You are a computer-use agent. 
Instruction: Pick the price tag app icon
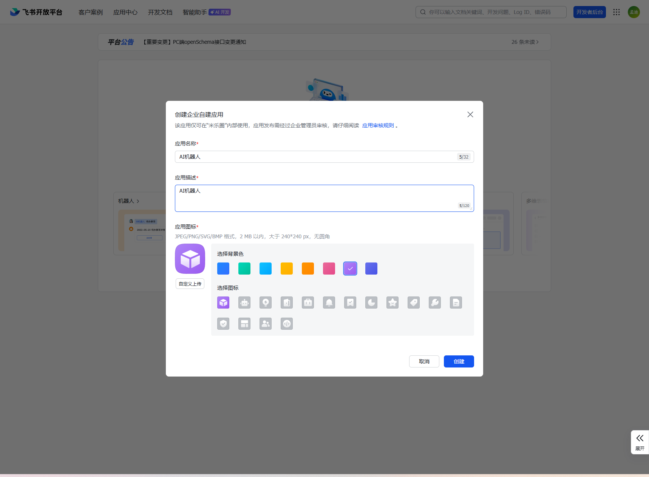(414, 303)
